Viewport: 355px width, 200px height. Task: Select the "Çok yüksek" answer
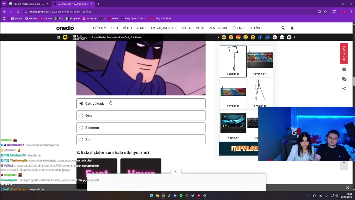tap(141, 104)
